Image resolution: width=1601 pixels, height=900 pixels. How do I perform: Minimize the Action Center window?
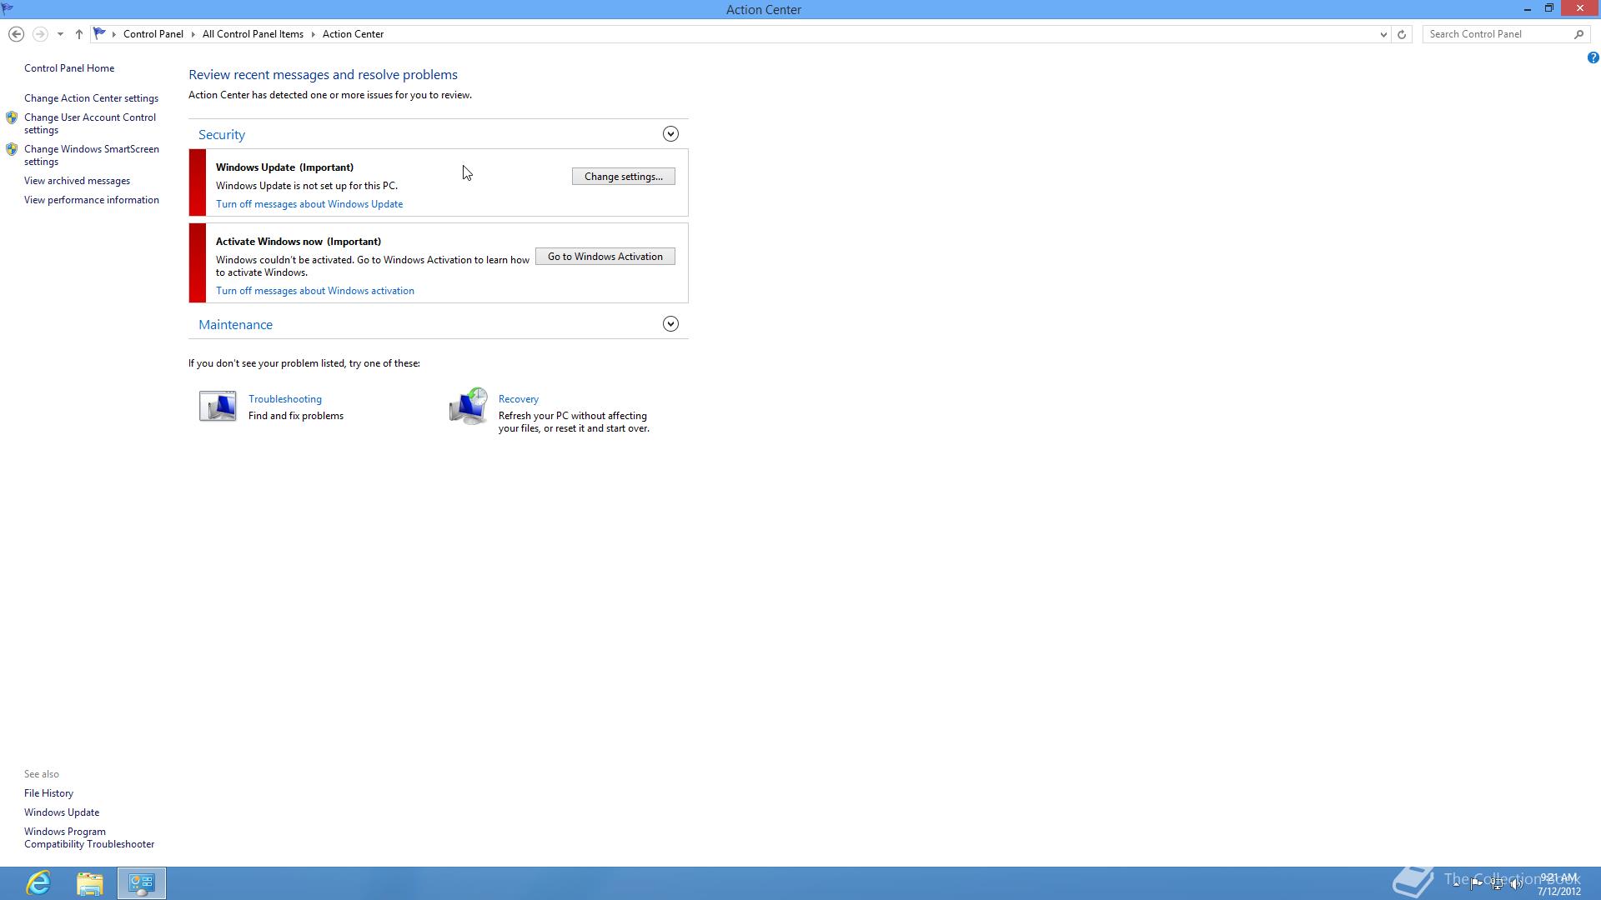click(x=1528, y=9)
